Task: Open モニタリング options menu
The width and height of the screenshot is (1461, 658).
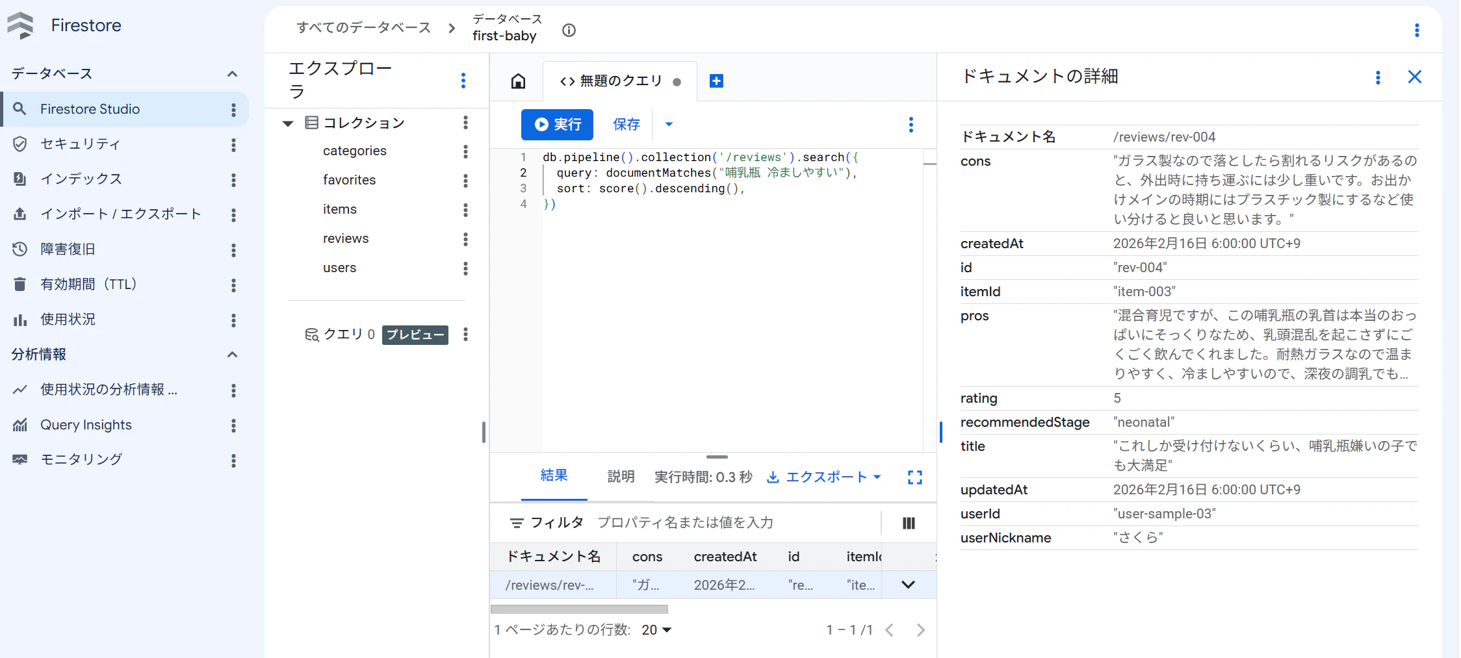Action: click(233, 461)
